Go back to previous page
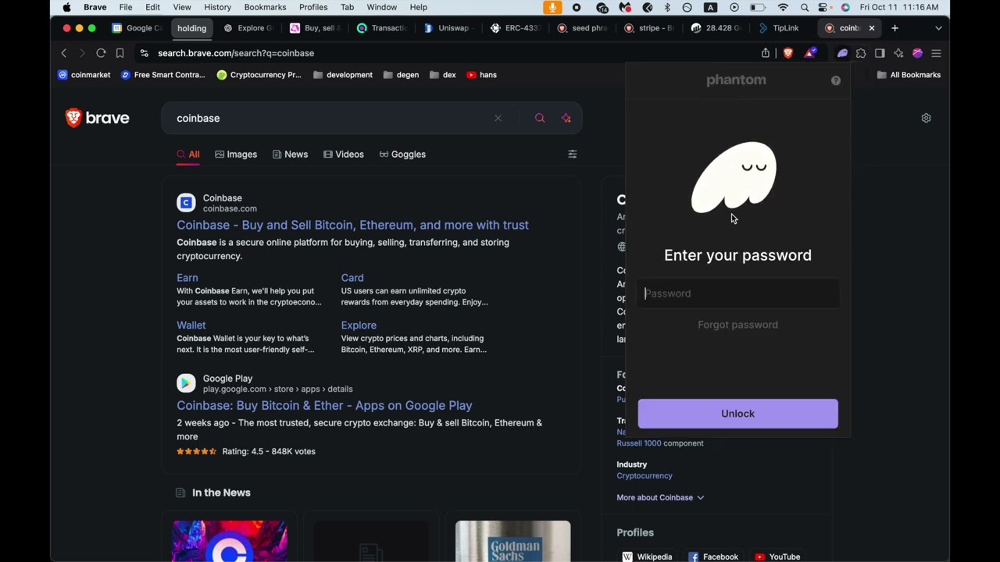Screen dimensions: 1000x562 tap(64, 53)
